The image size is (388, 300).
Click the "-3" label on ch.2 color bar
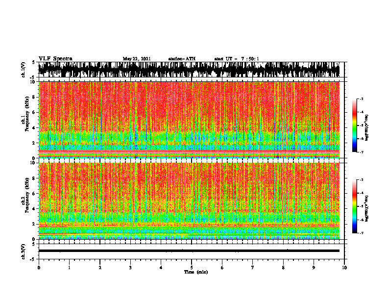[362, 180]
